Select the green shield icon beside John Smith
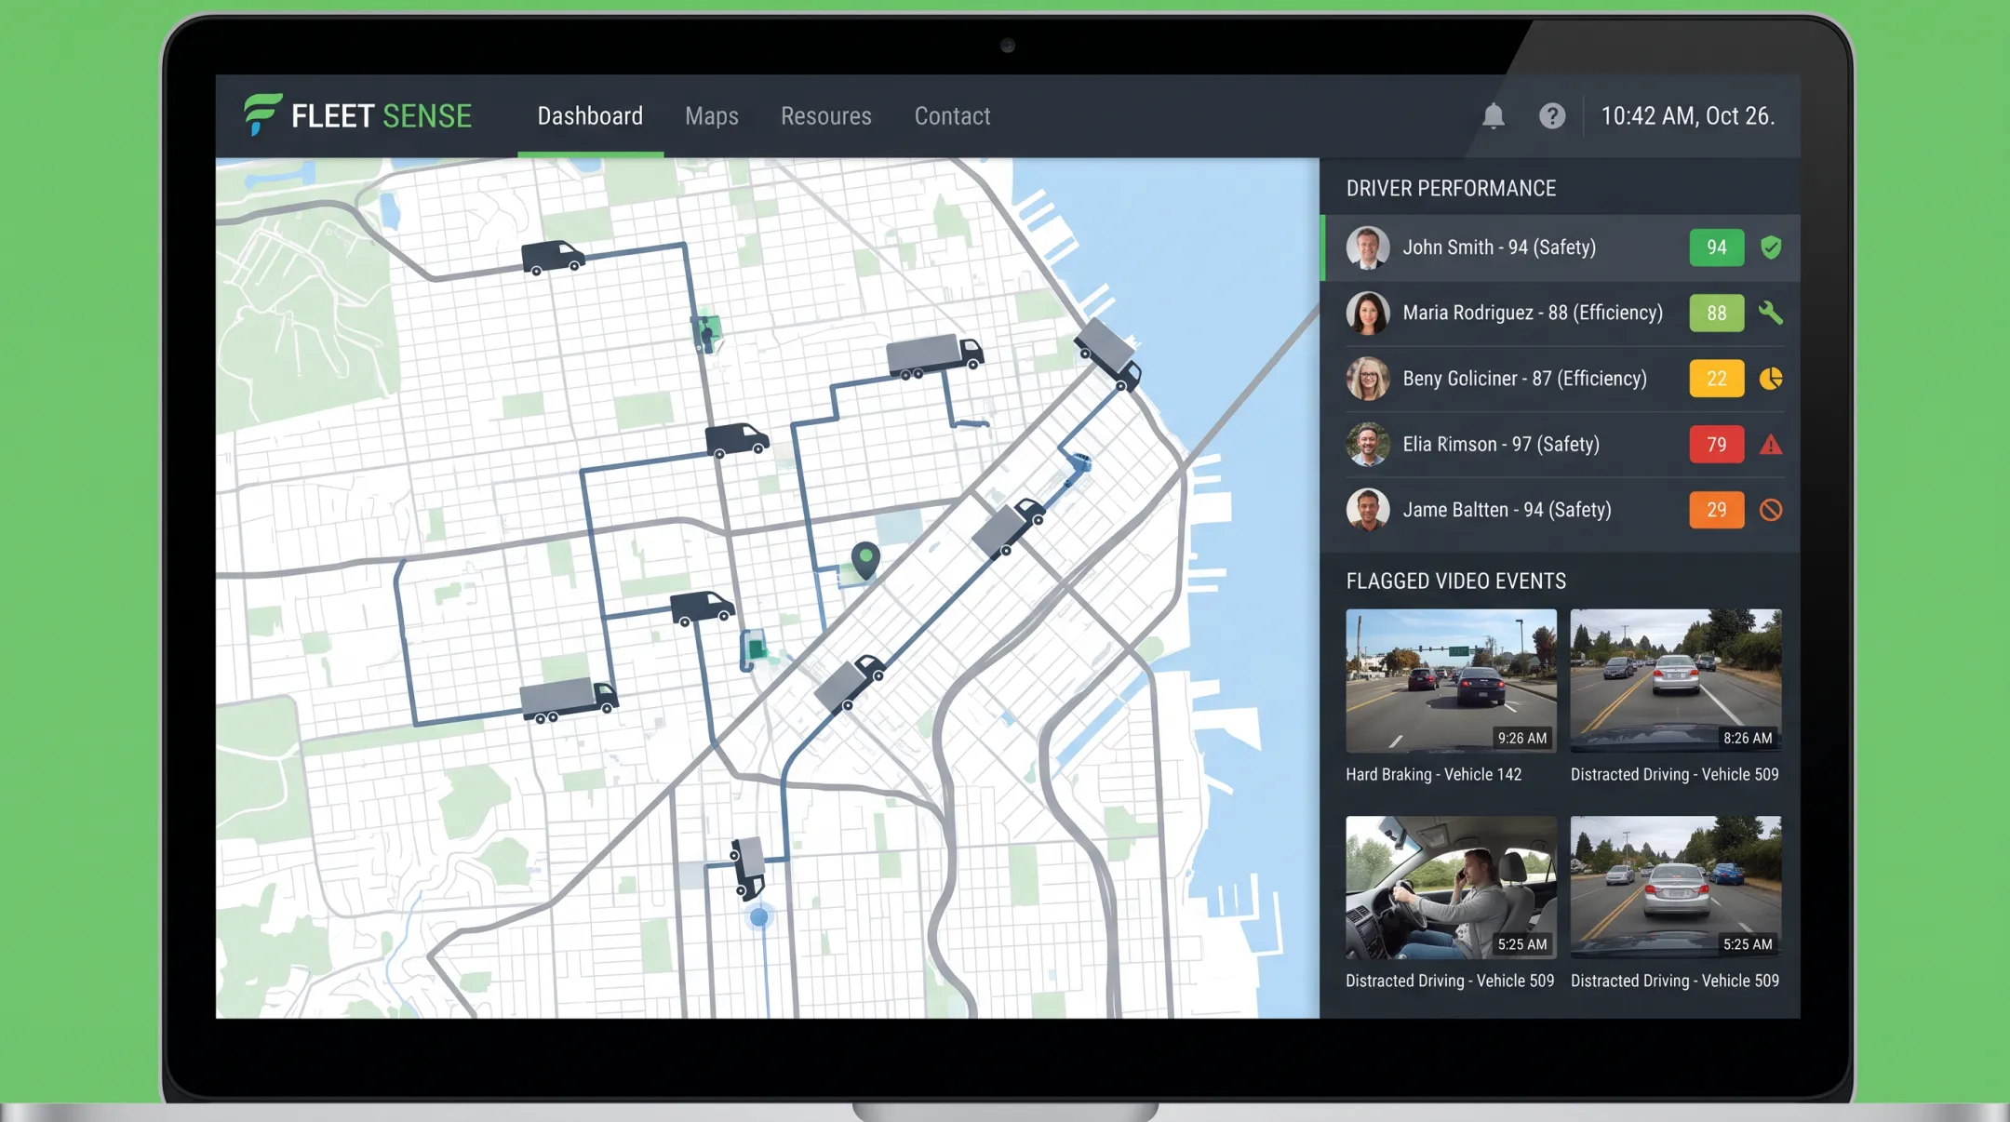The width and height of the screenshot is (2010, 1122). pos(1771,247)
